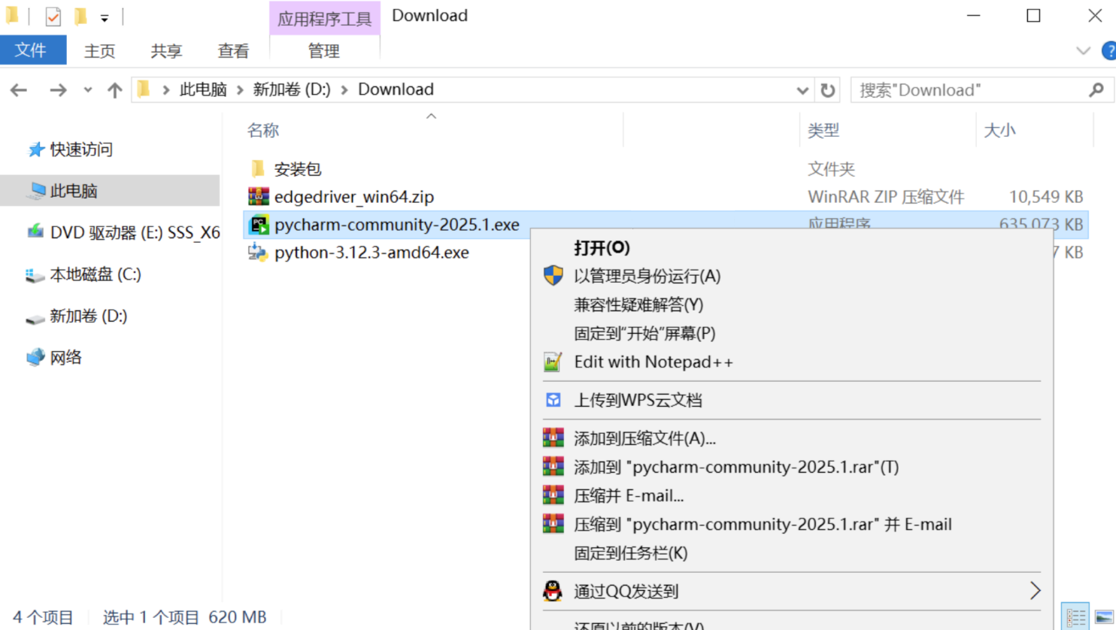Screen dimensions: 1116x630
Task: Click the Python installer file icon
Action: [x=258, y=253]
